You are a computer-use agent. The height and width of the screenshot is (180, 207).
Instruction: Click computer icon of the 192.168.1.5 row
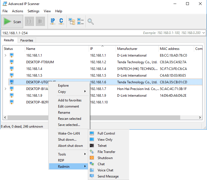point(12,75)
